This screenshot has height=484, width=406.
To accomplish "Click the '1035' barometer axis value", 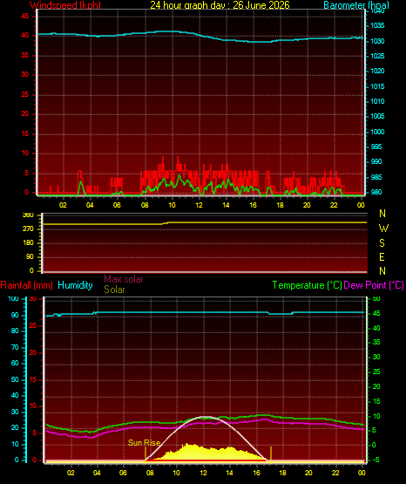I will (x=377, y=25).
